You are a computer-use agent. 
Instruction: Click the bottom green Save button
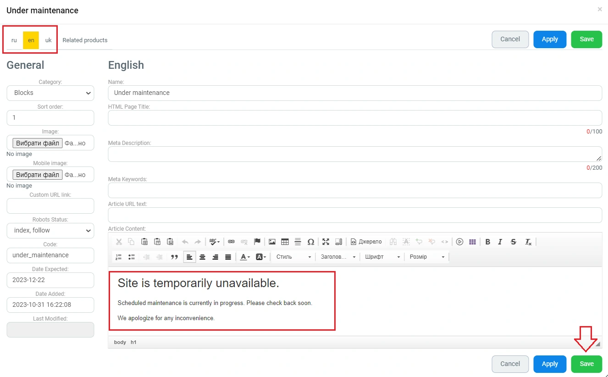tap(586, 364)
